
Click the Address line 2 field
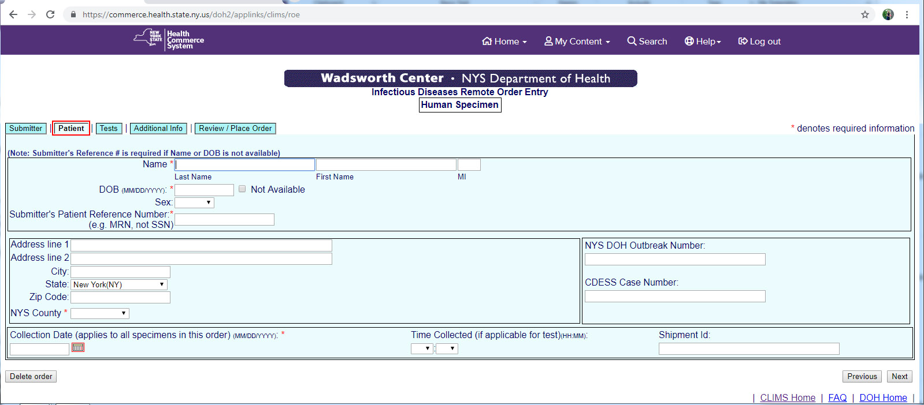201,258
